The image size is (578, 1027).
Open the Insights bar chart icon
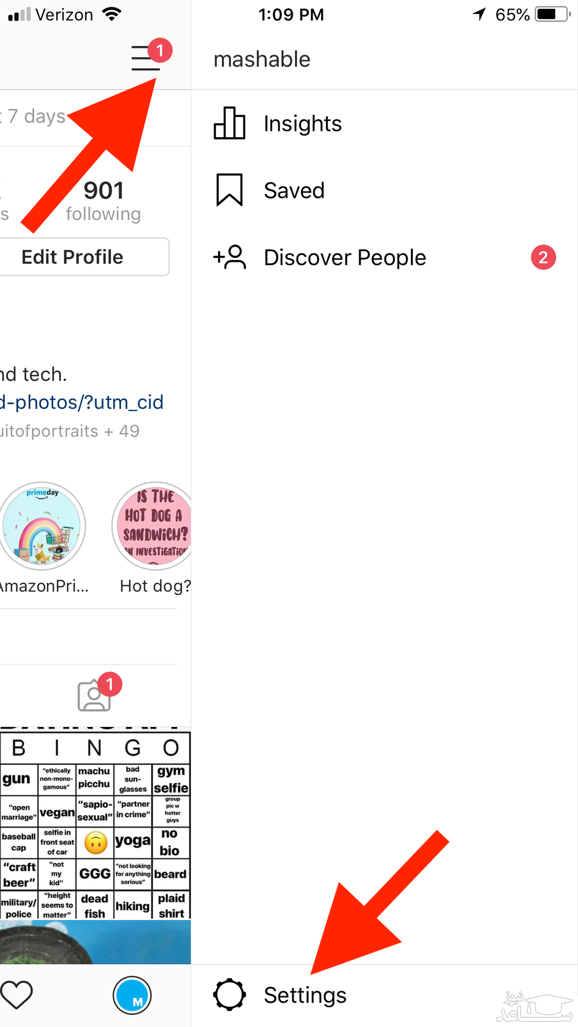click(x=229, y=123)
